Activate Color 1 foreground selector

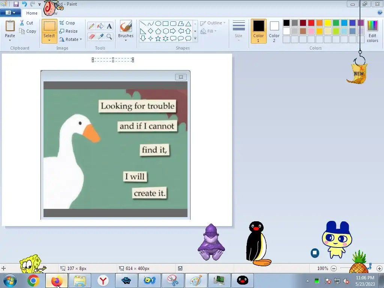point(259,31)
